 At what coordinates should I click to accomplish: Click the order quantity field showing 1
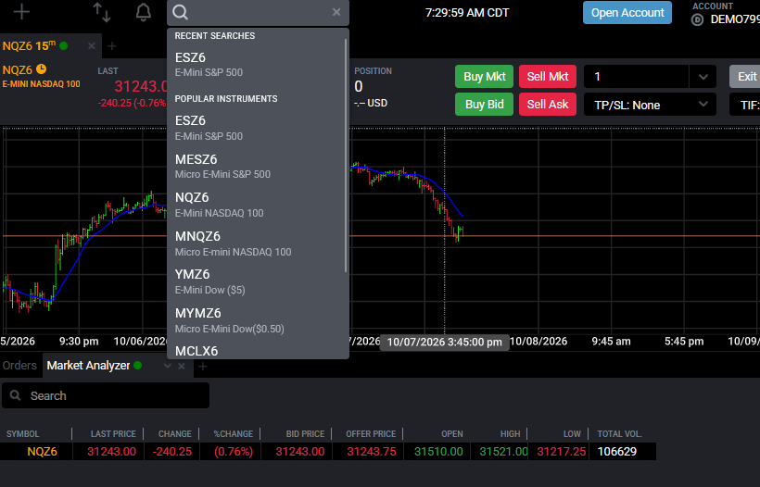(x=637, y=77)
